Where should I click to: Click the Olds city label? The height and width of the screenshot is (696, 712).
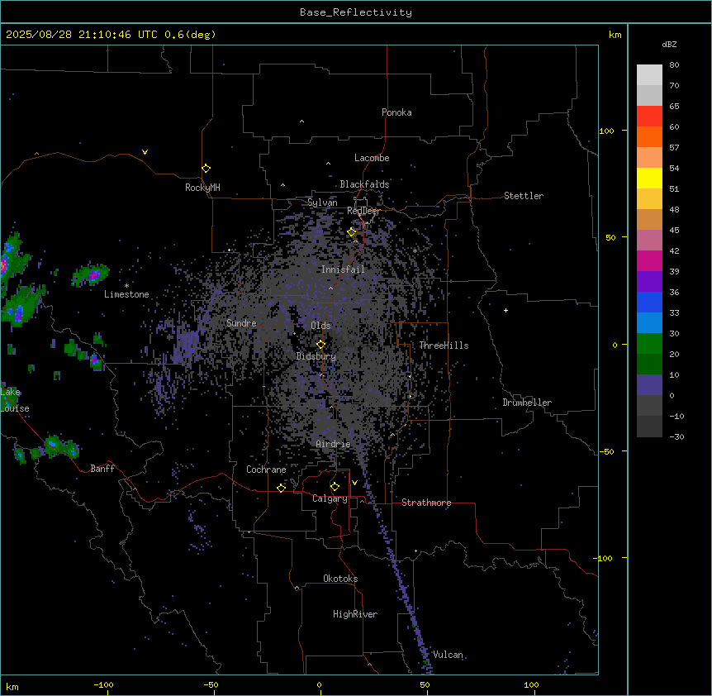320,326
